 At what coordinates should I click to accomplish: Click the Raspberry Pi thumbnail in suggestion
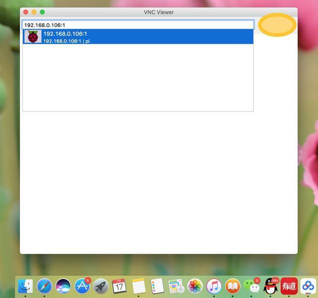(x=33, y=36)
